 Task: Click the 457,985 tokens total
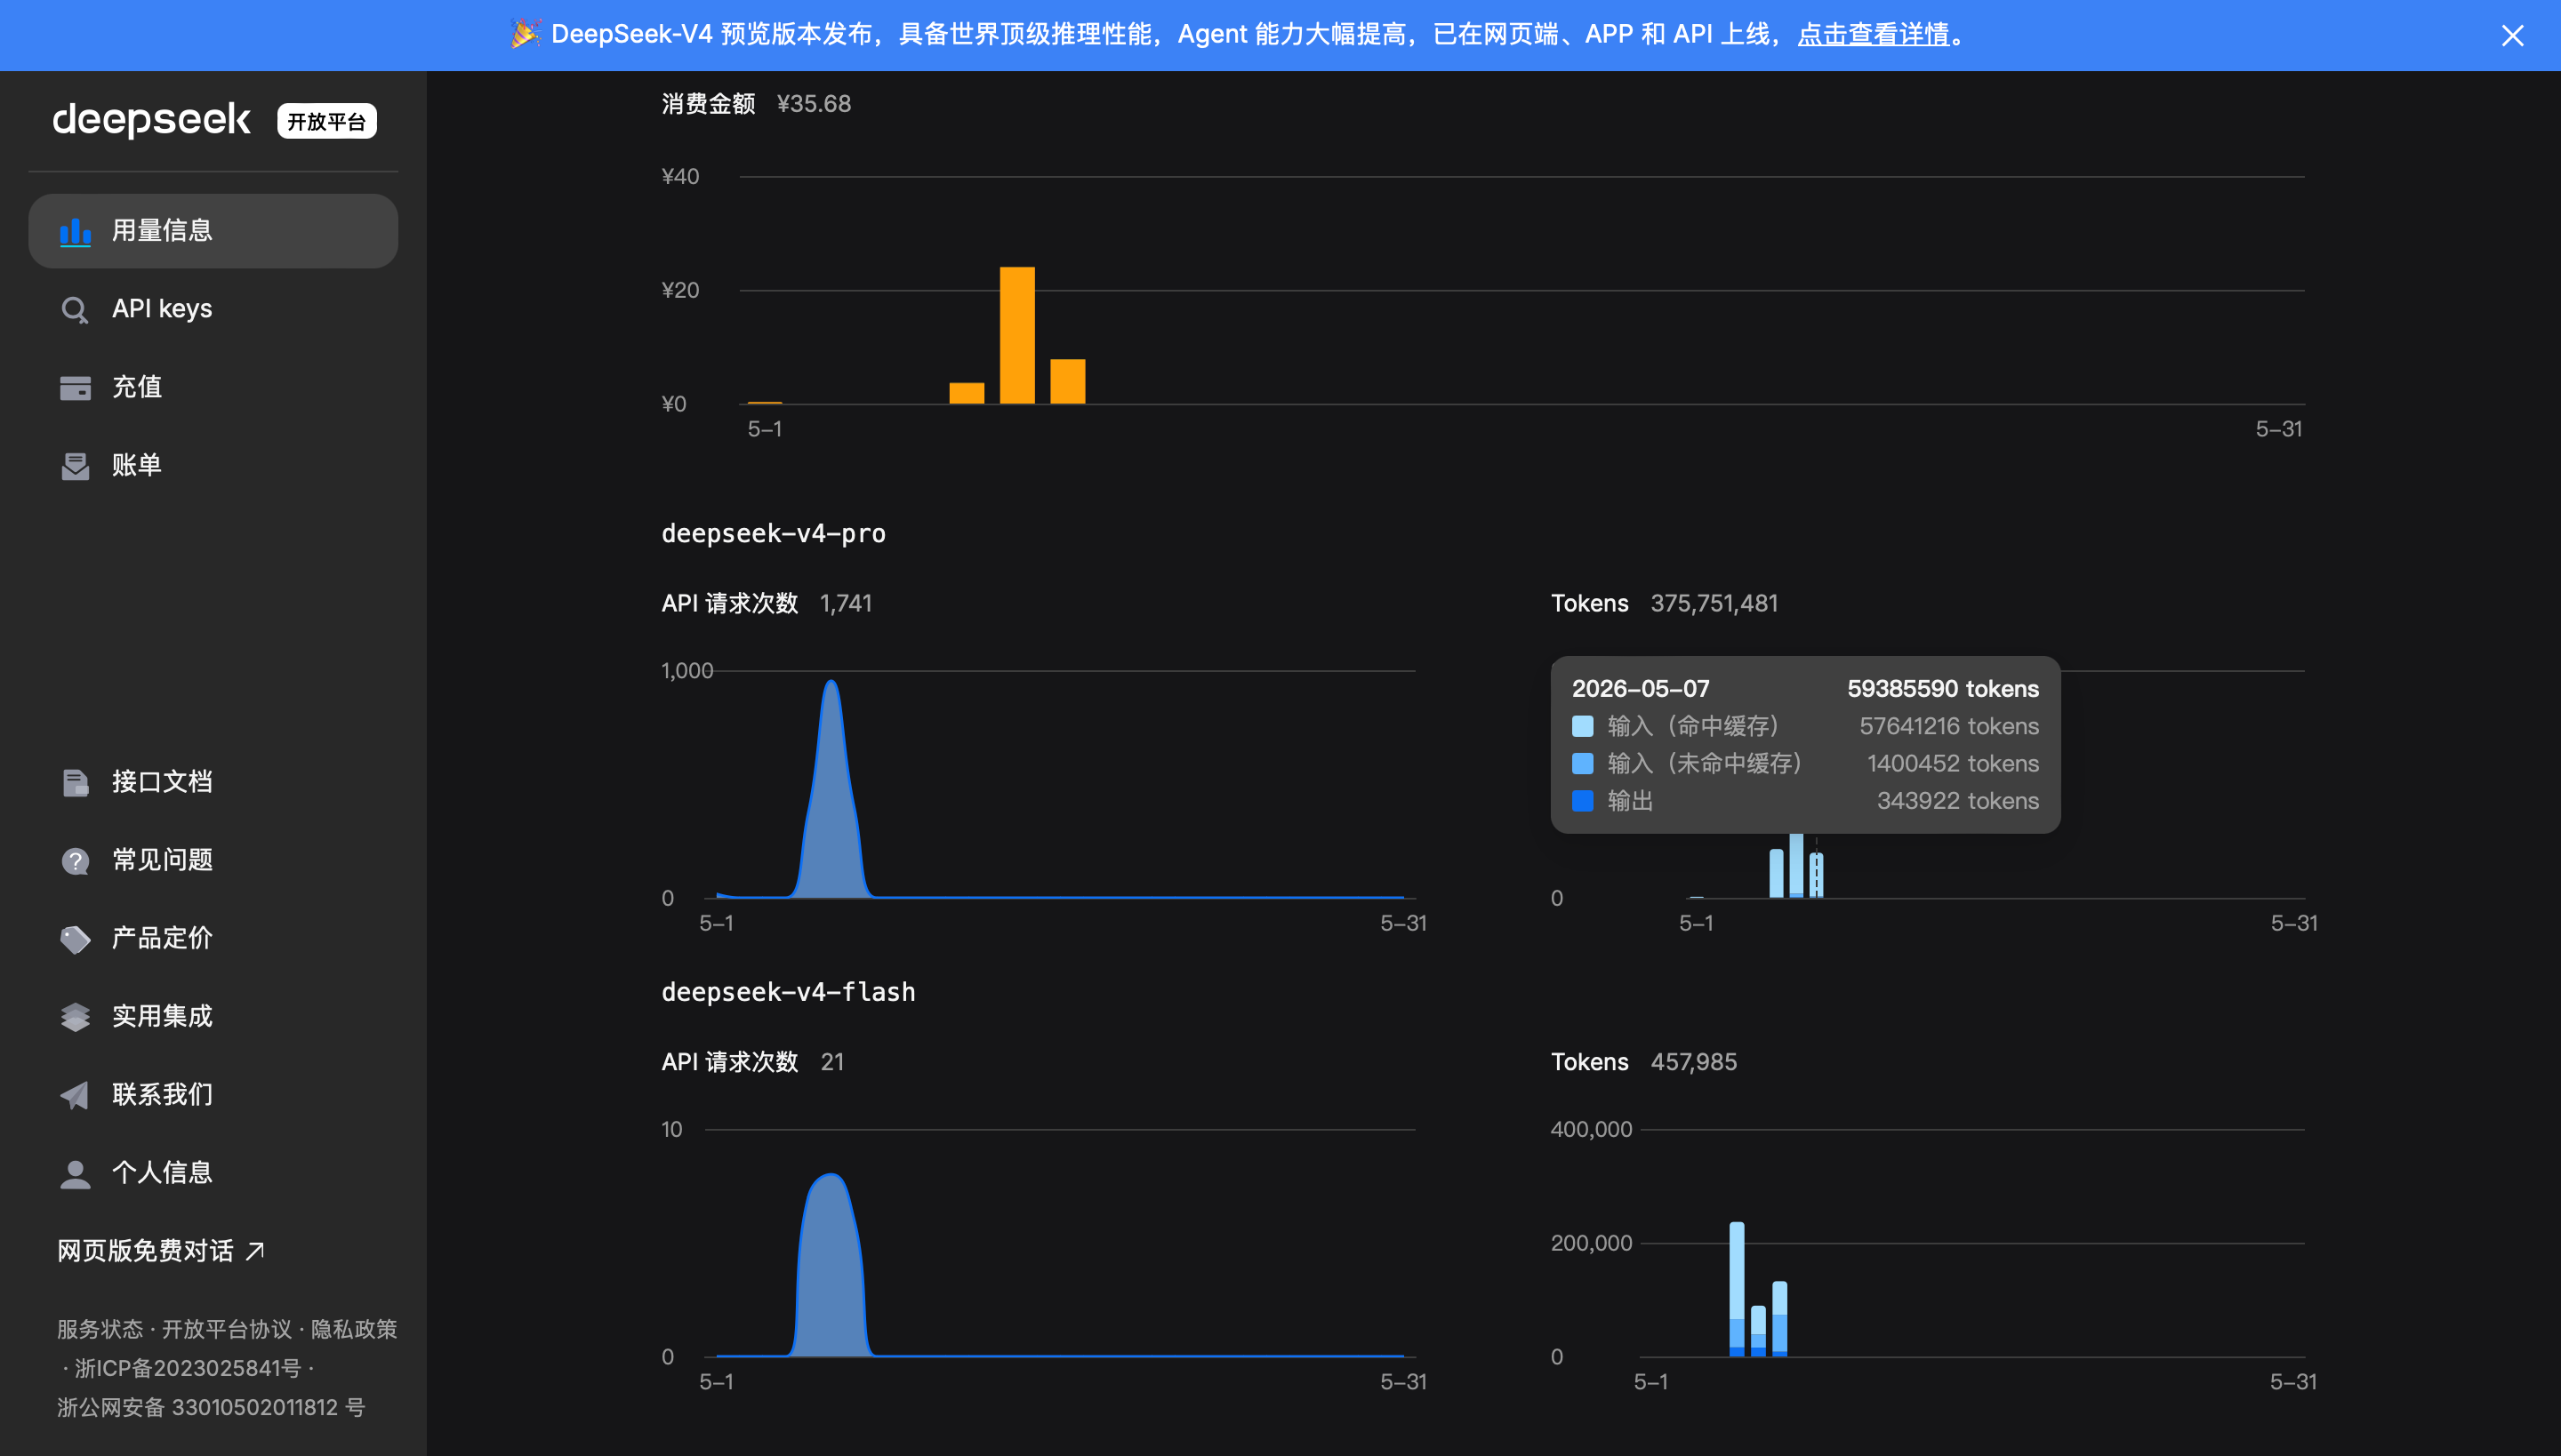click(1694, 1062)
